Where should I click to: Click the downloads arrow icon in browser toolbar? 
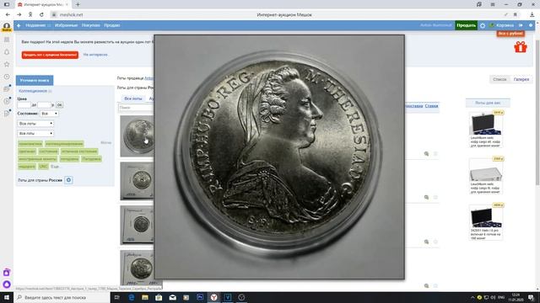click(x=532, y=15)
